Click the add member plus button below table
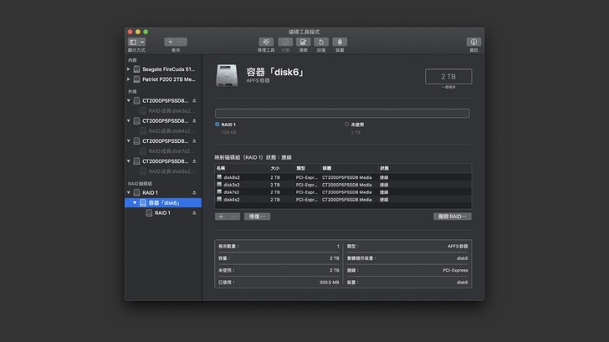This screenshot has height=342, width=609. click(222, 217)
